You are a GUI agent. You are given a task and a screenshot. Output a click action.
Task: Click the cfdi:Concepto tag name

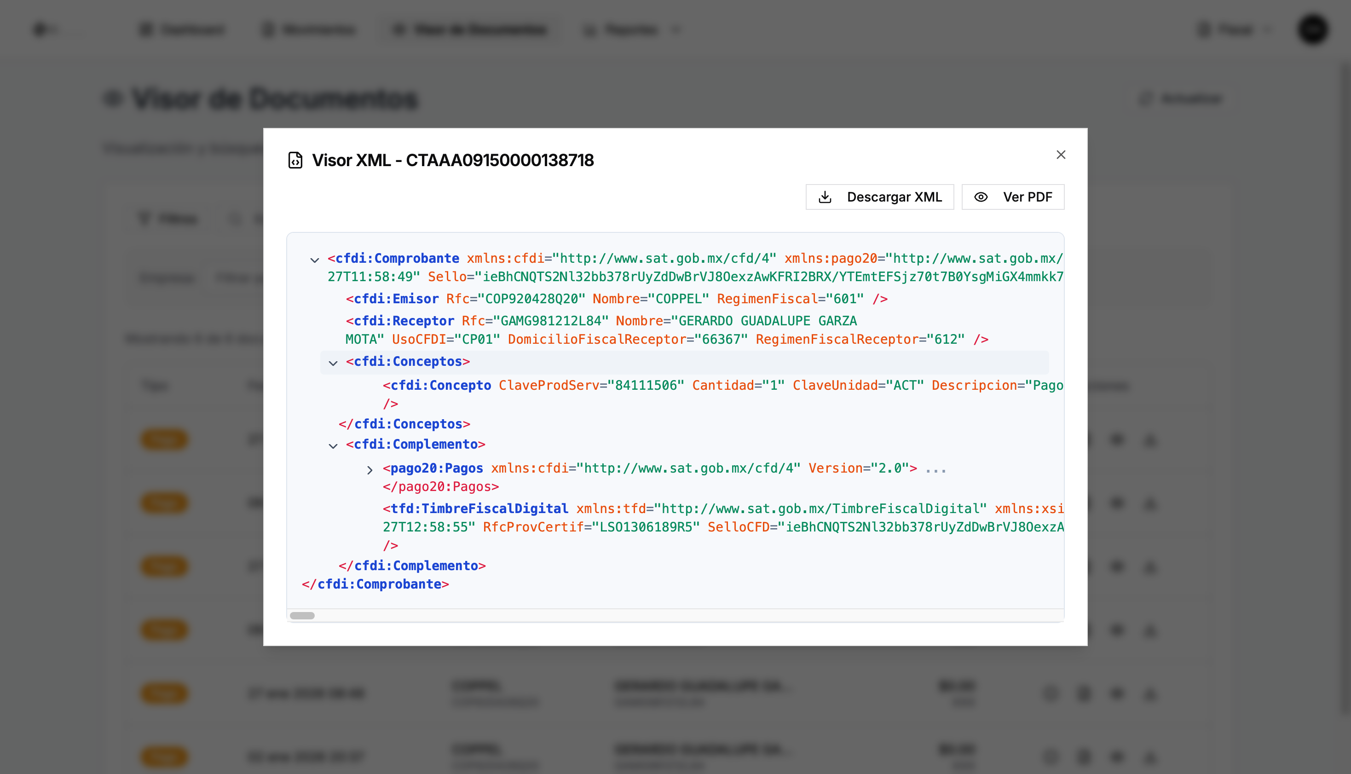(440, 386)
